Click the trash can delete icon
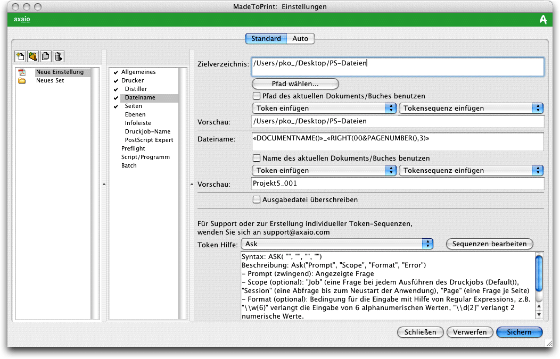Image resolution: width=560 pixels, height=359 pixels. click(x=58, y=56)
